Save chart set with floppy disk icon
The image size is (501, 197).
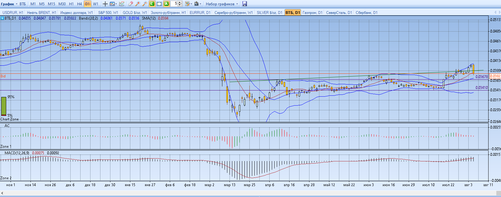coord(244,4)
